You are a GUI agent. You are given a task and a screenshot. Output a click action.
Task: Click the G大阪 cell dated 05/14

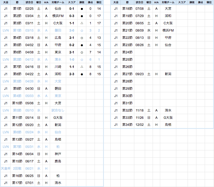tap(58, 118)
